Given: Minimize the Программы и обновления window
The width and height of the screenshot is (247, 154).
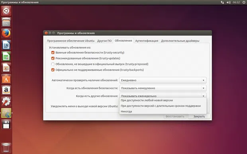Looking at the screenshot, I should click(50, 33).
